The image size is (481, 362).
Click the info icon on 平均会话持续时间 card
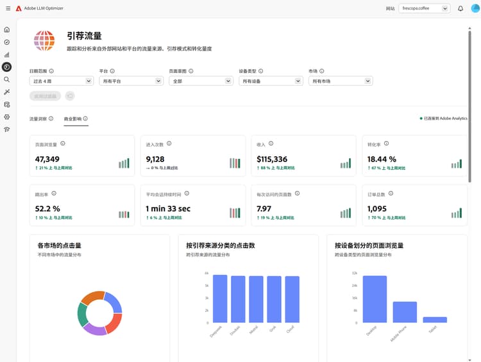[x=187, y=193]
